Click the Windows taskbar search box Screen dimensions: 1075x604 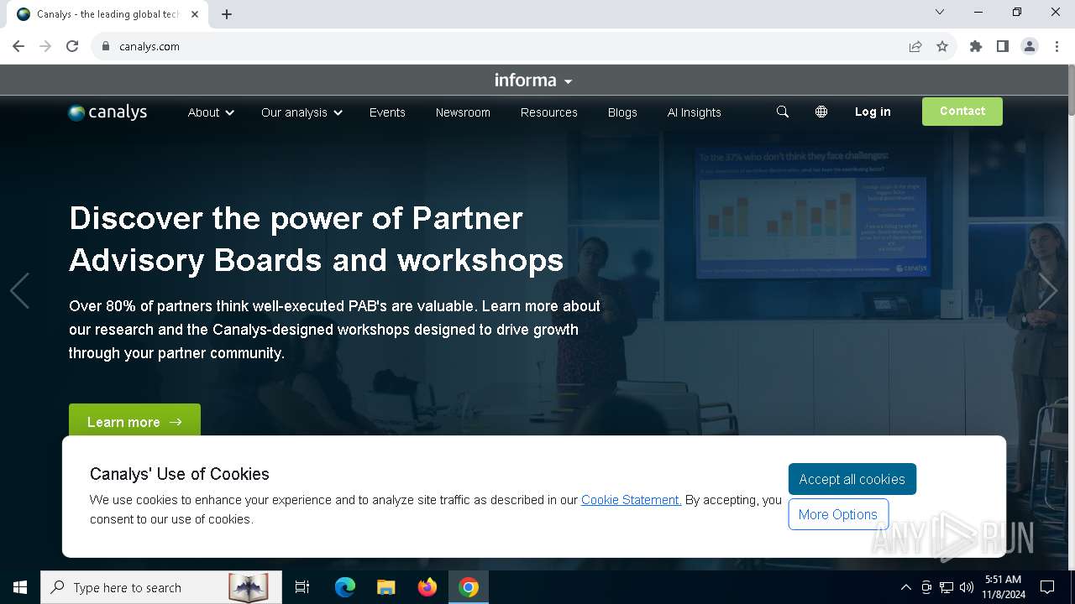(x=160, y=587)
